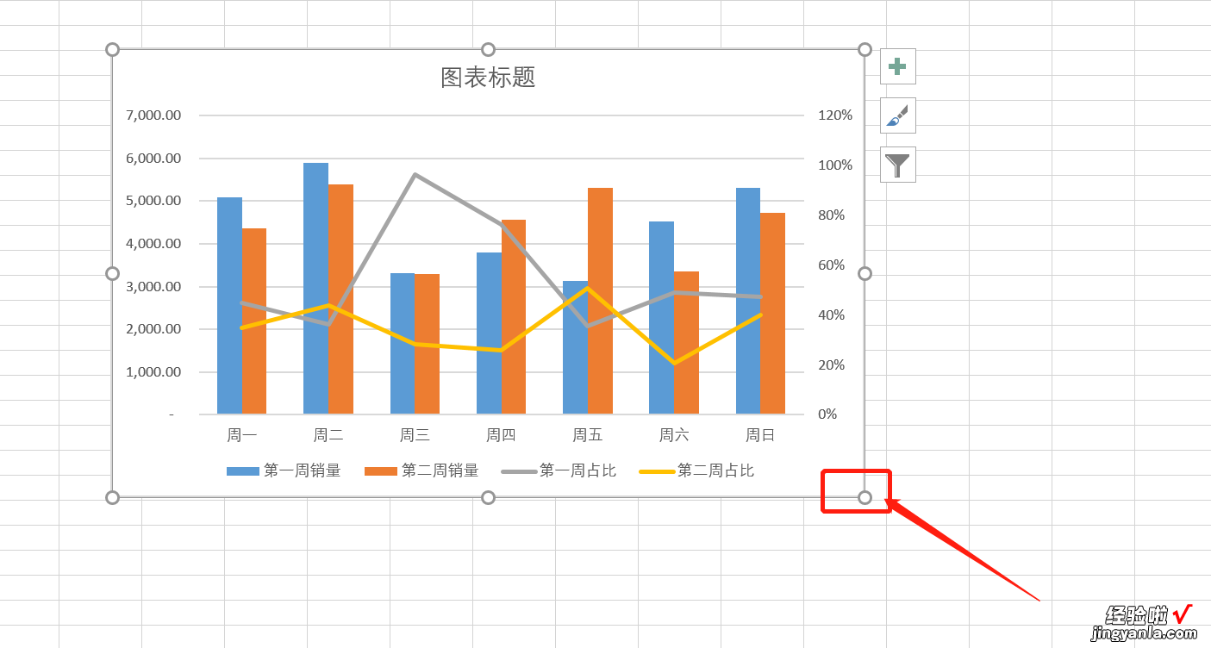
Task: Select the orange 周二 second-week sales bar
Action: 340,299
